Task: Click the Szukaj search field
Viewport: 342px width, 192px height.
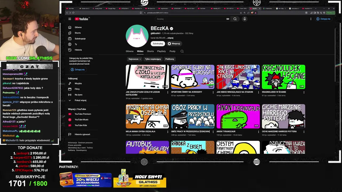Action: 190,19
